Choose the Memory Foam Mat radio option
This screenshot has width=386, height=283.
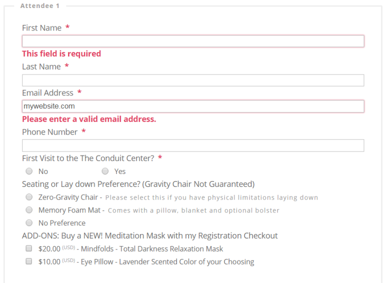[x=29, y=210]
